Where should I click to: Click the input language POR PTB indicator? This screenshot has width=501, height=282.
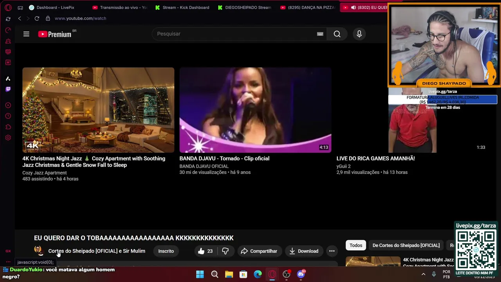[447, 274]
